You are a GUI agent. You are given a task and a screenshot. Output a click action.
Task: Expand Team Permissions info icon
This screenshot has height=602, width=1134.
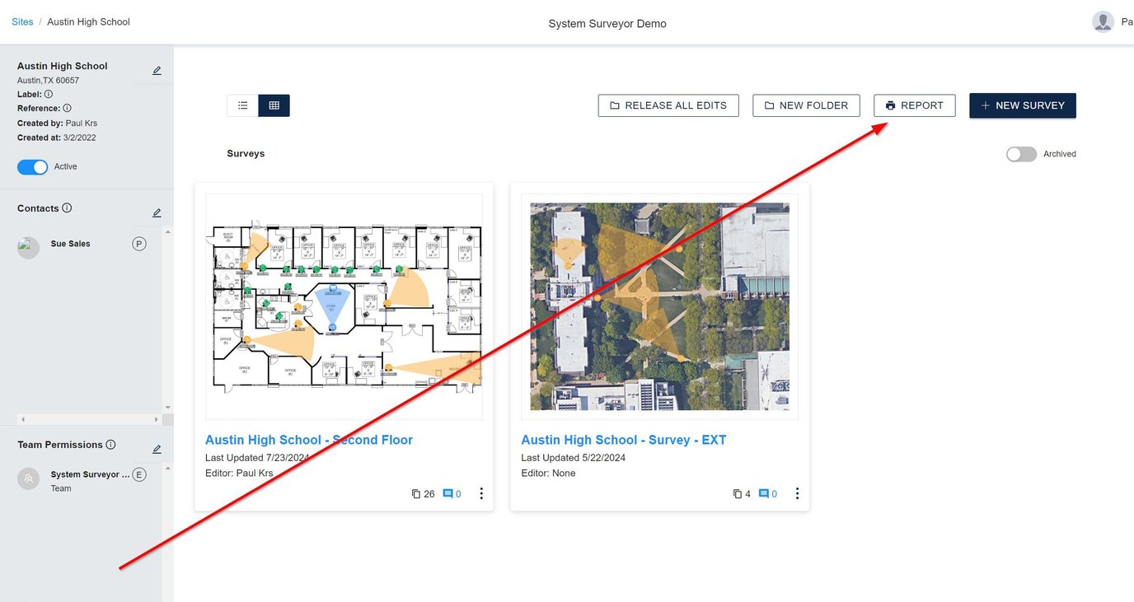(111, 445)
